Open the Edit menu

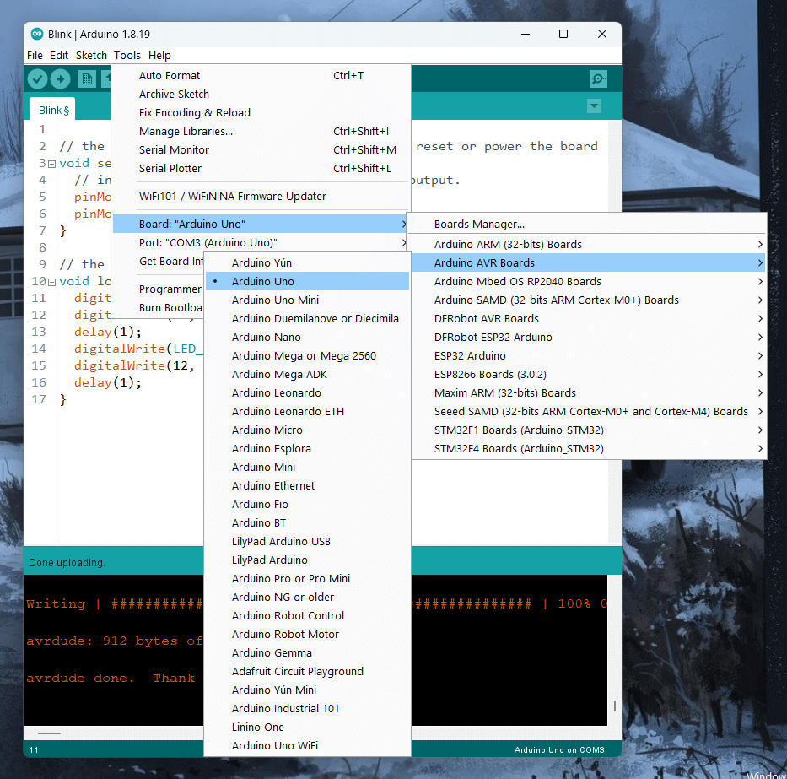(59, 55)
